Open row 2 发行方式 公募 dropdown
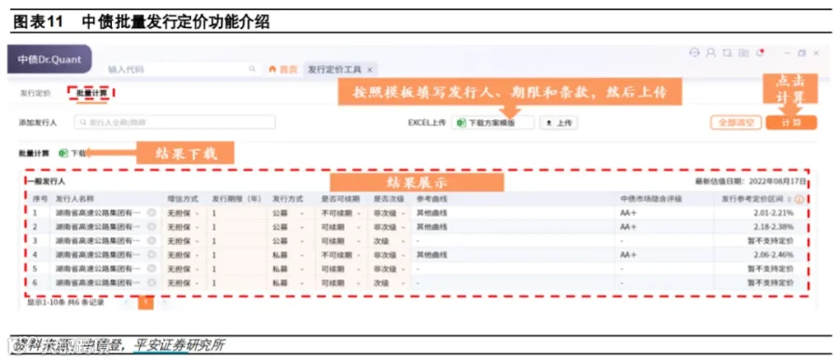The width and height of the screenshot is (839, 362). click(290, 227)
